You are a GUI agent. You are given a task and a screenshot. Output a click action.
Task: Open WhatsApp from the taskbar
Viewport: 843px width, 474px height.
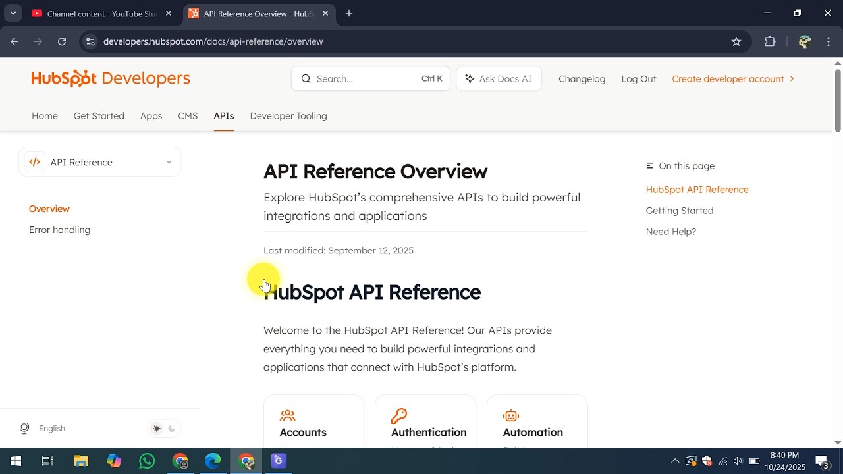point(147,461)
